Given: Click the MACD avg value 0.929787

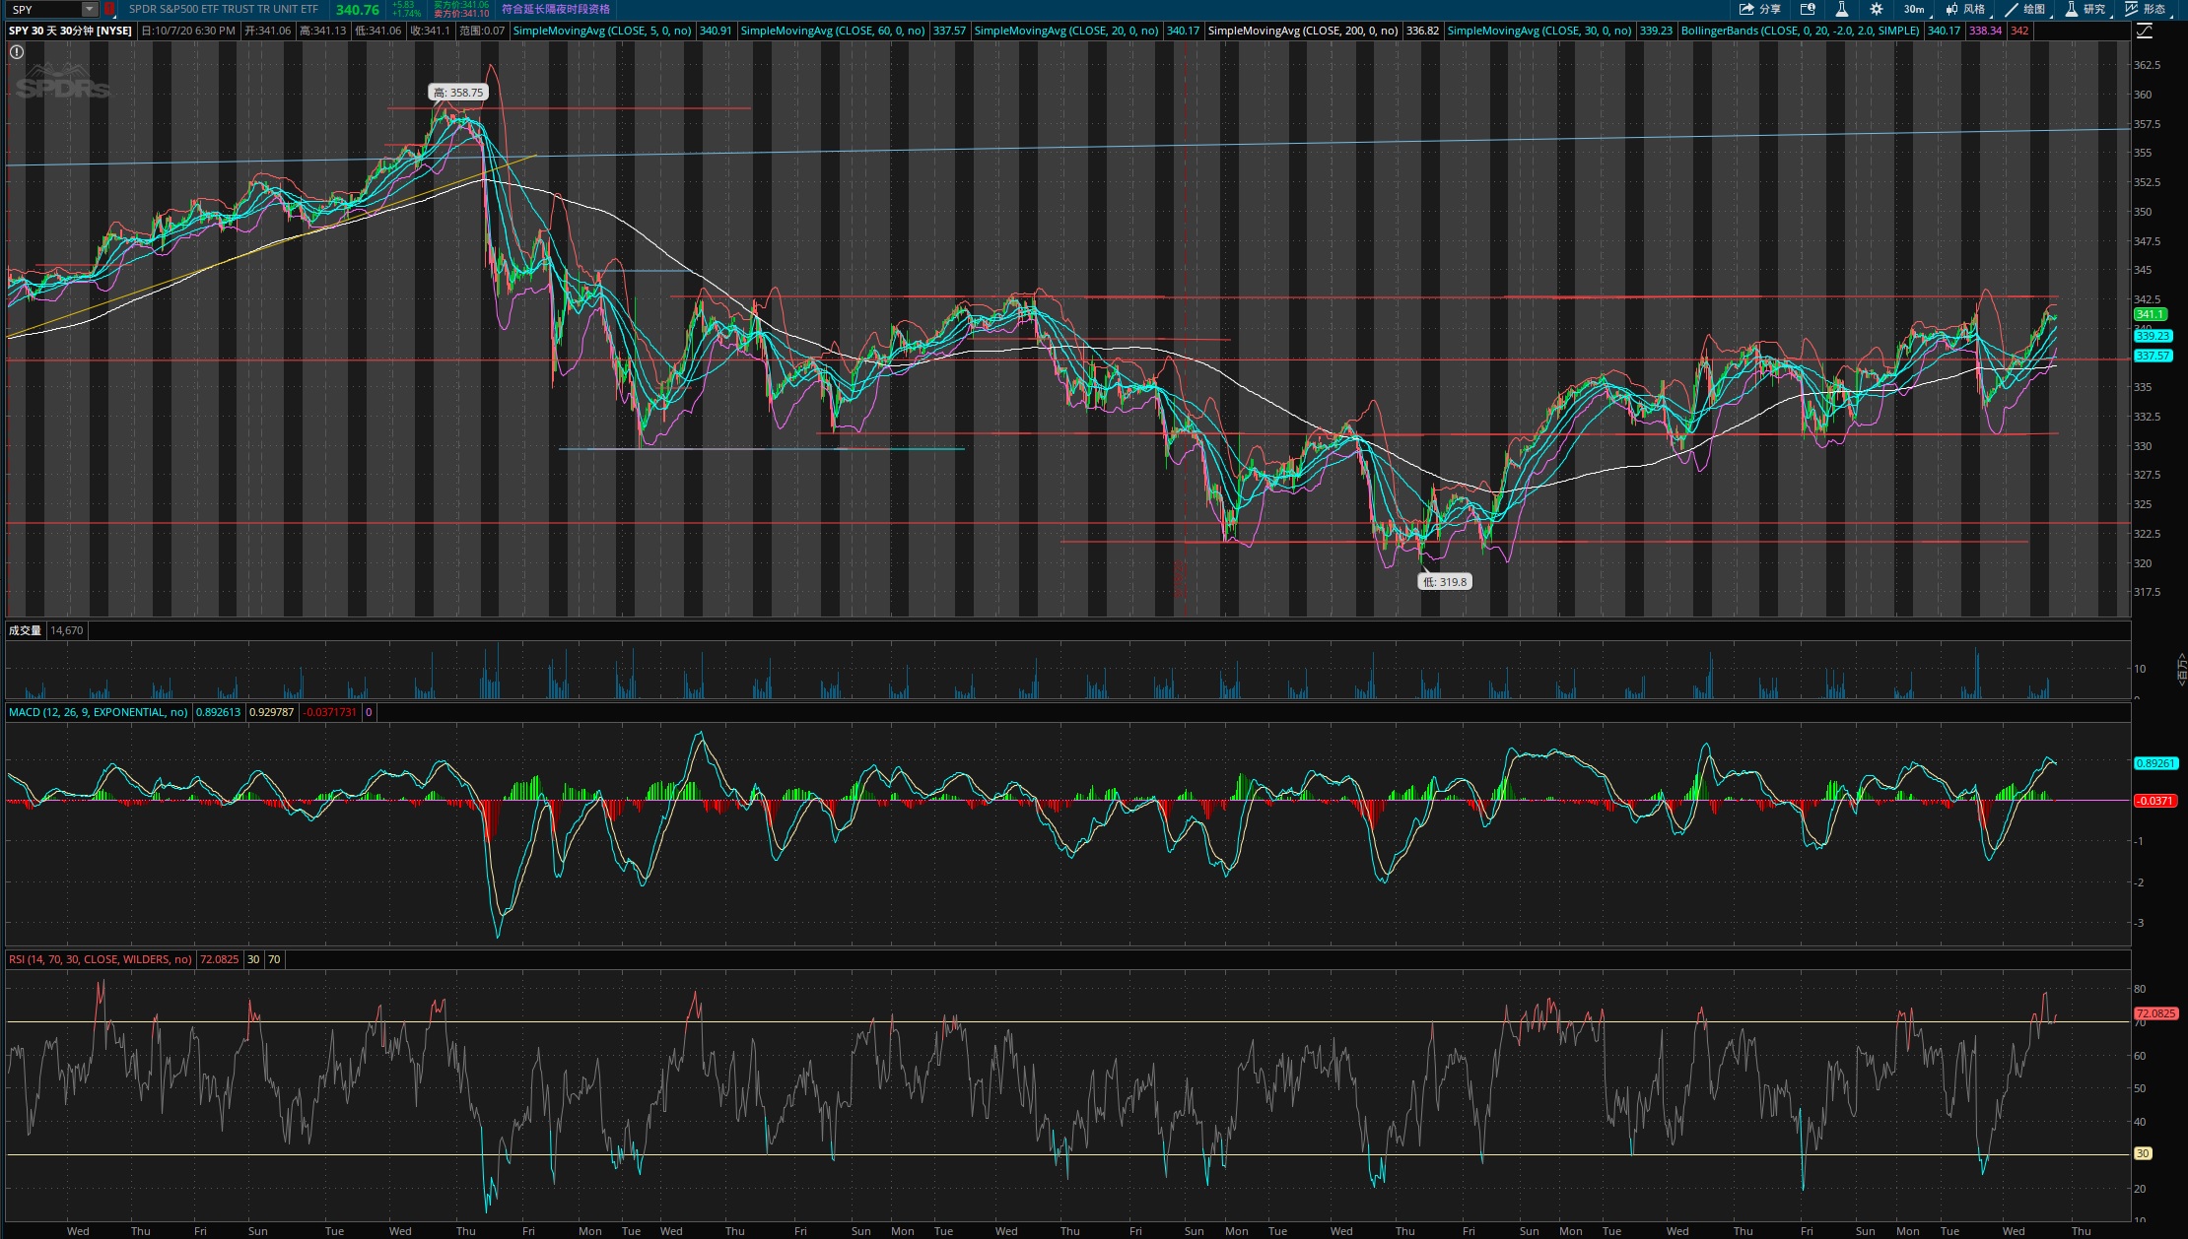Looking at the screenshot, I should point(271,712).
